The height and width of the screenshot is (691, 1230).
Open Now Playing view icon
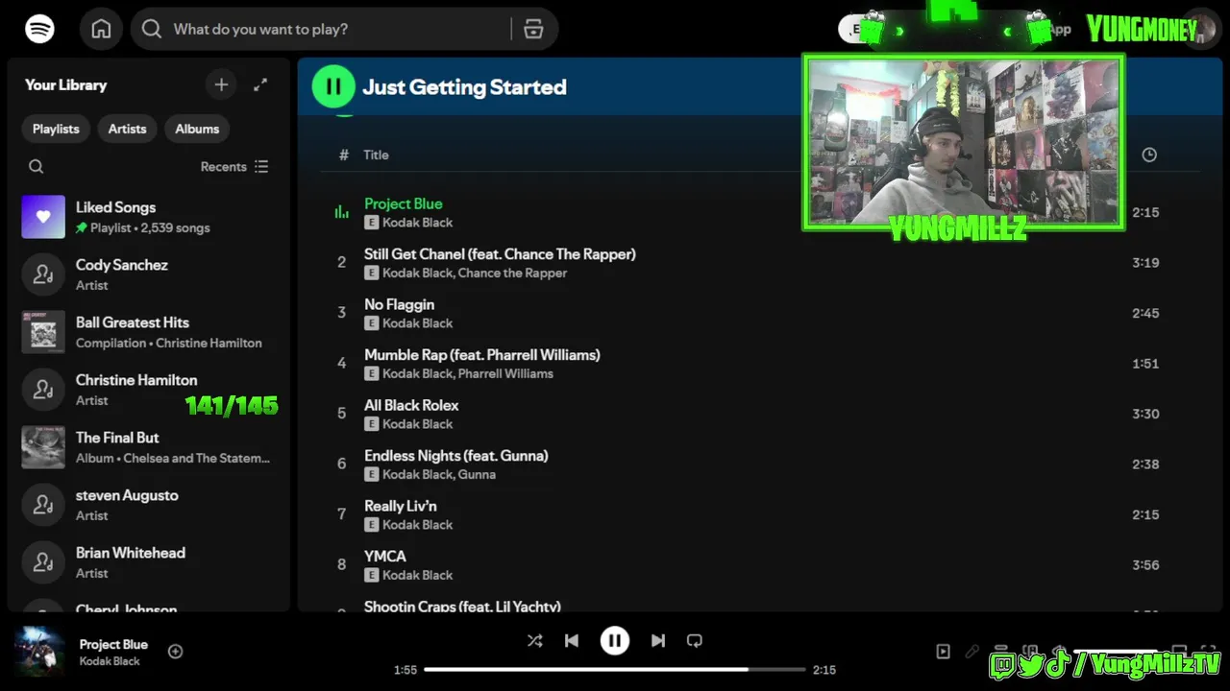(x=943, y=652)
